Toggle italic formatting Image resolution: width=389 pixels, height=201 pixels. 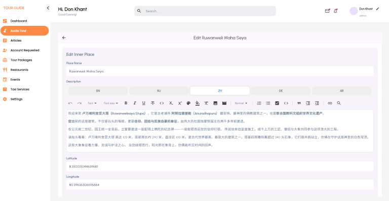(x=135, y=103)
